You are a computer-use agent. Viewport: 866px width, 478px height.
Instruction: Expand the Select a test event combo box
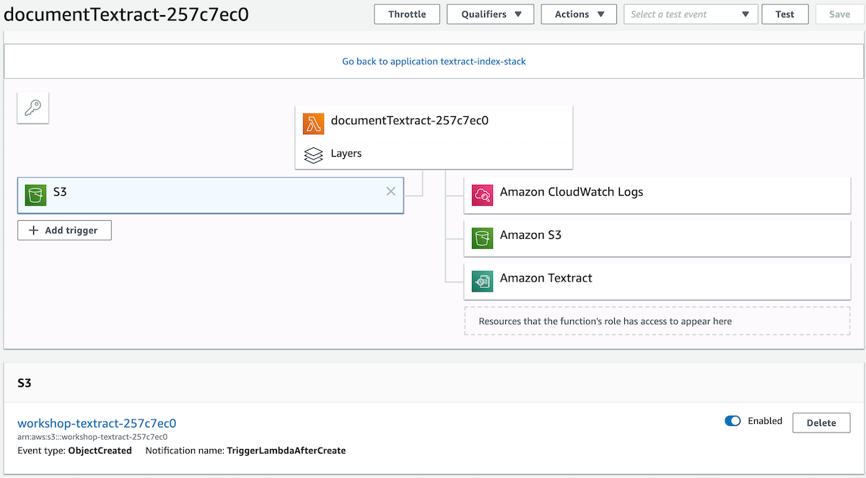pos(691,14)
